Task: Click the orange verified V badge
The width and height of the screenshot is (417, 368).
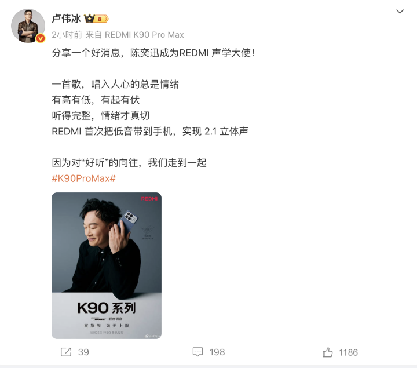Action: pyautogui.click(x=41, y=39)
